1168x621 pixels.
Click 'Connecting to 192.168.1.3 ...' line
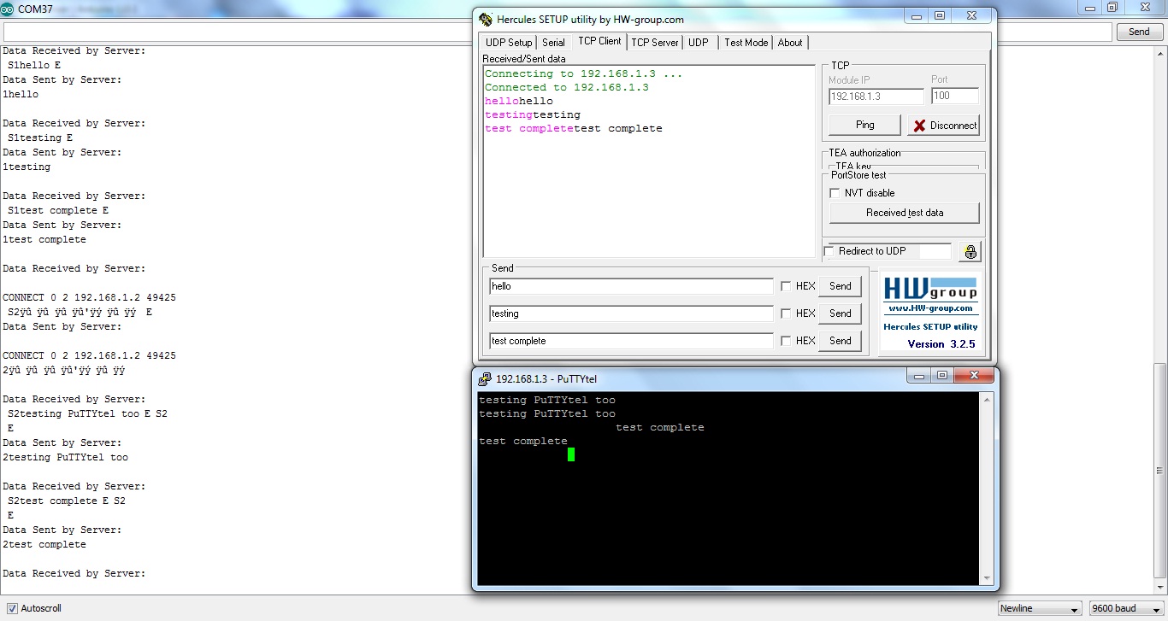584,73
